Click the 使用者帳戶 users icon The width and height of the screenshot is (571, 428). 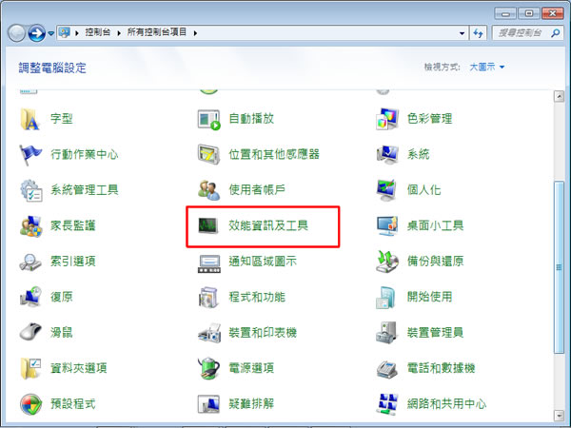coord(208,189)
